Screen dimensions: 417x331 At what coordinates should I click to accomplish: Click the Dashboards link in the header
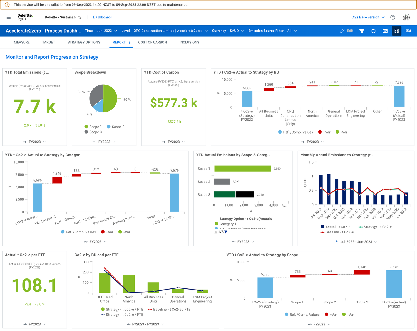click(102, 17)
